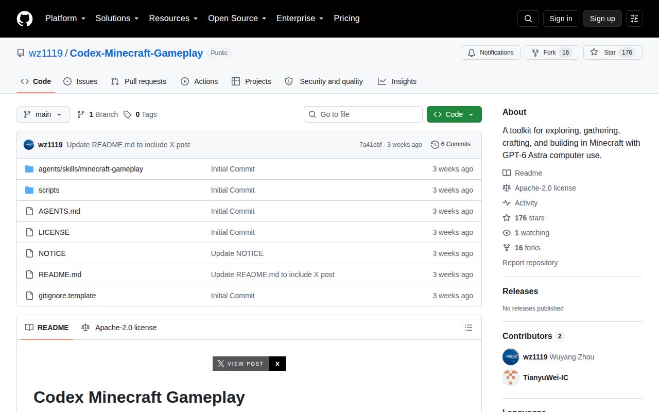This screenshot has width=659, height=412.
Task: Click the README.md file icon
Action: [29, 274]
